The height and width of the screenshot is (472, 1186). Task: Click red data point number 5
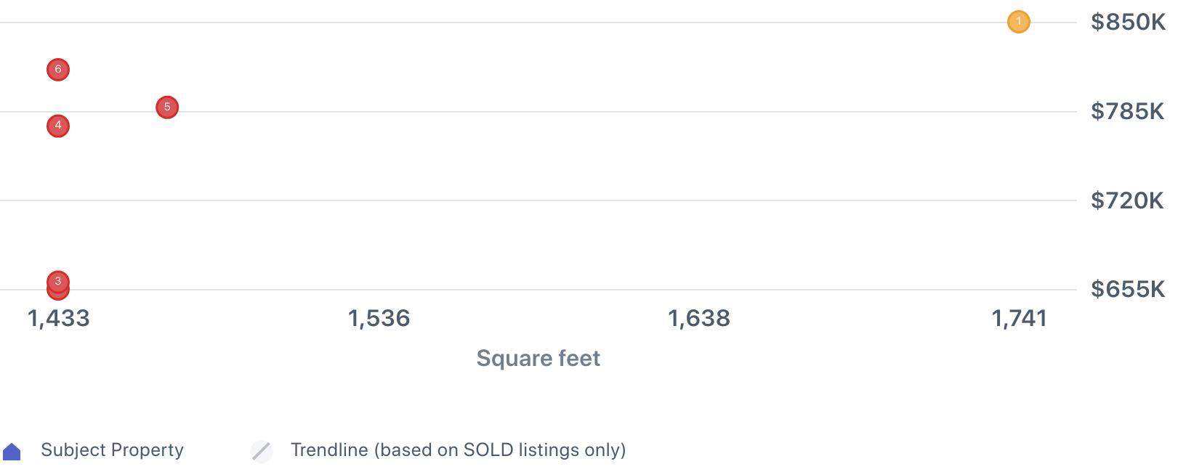click(x=167, y=107)
